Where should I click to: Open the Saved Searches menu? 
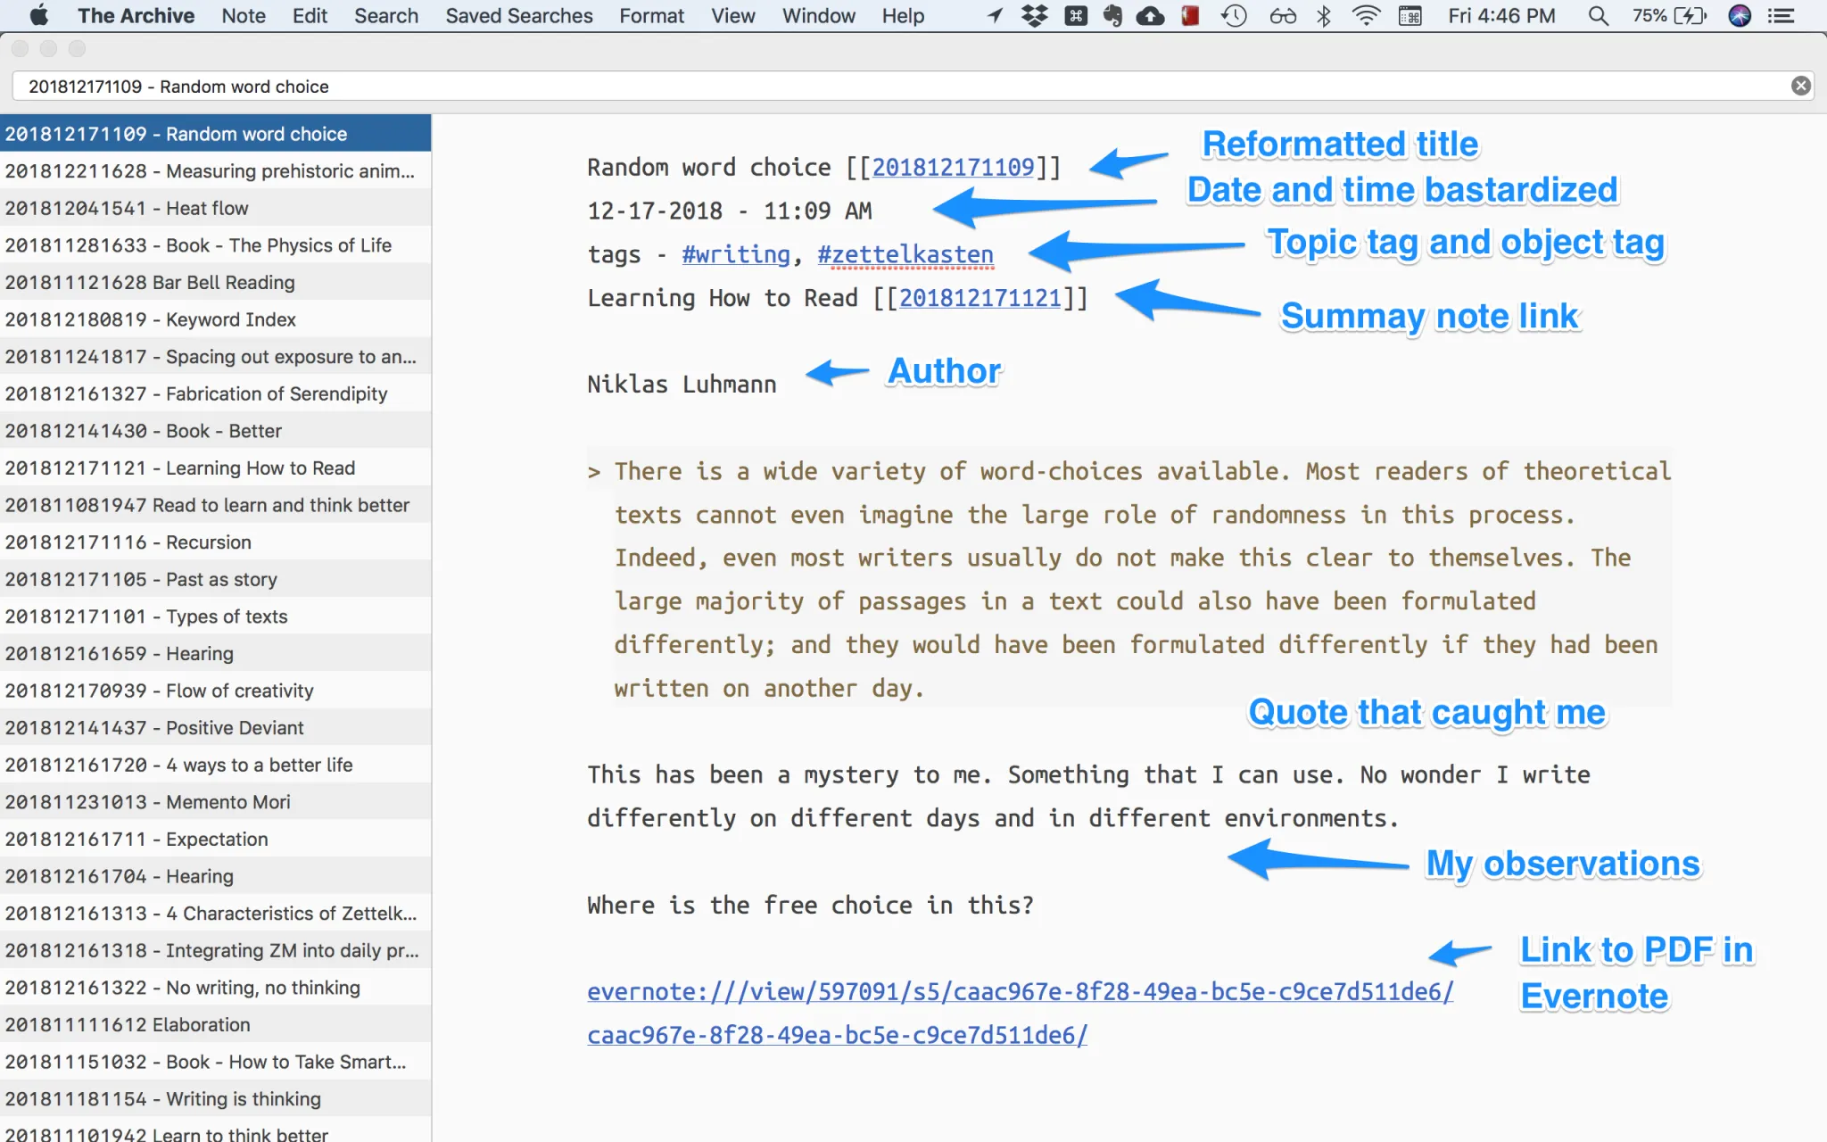(x=518, y=15)
